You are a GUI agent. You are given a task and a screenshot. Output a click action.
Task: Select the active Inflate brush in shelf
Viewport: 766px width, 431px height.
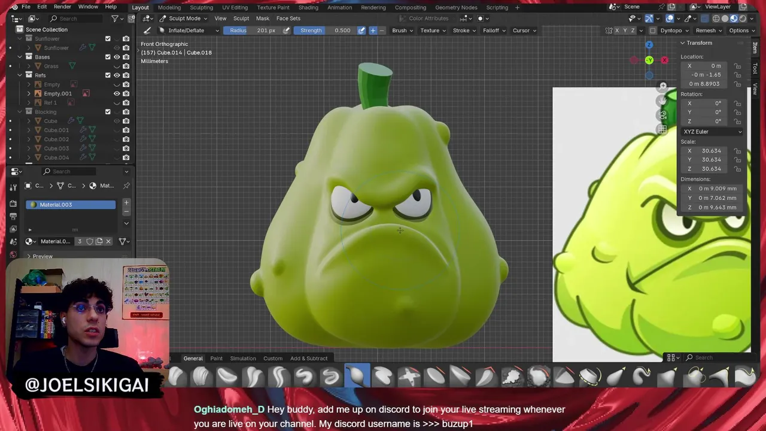357,376
